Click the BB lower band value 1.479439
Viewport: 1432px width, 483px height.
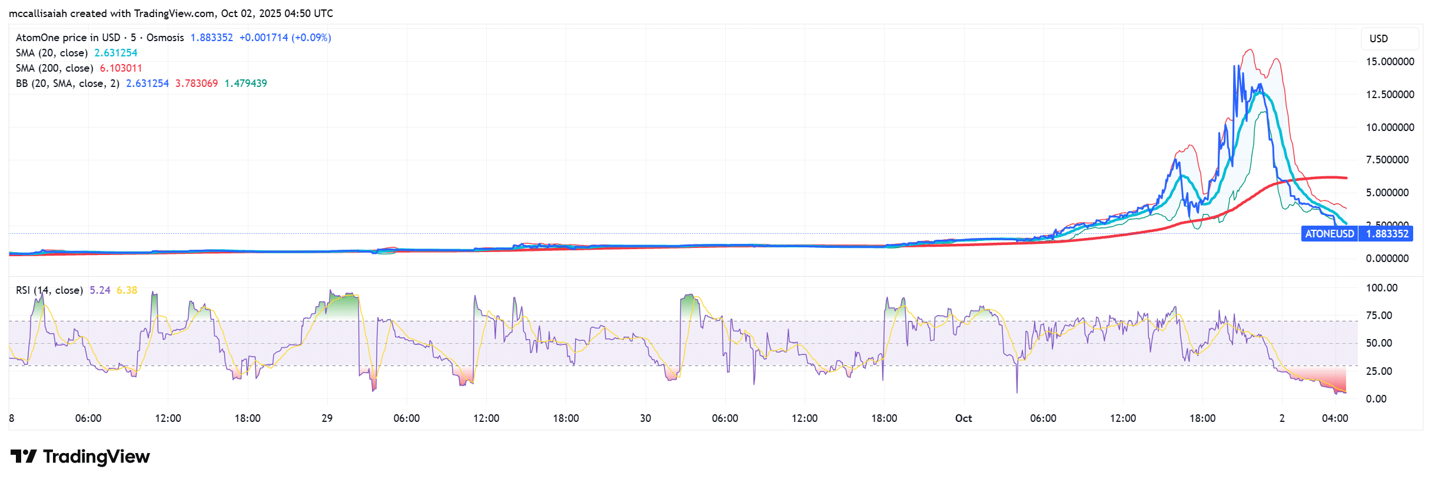coord(245,83)
